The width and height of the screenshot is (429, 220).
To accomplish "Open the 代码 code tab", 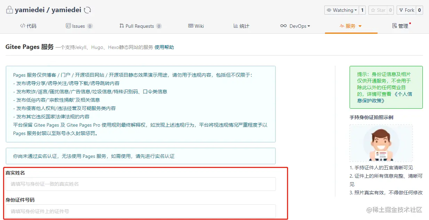I will 28,26.
